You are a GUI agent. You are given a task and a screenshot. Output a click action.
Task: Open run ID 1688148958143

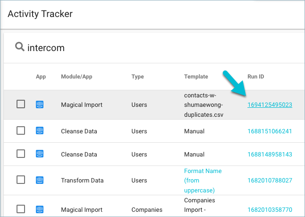tap(270, 155)
